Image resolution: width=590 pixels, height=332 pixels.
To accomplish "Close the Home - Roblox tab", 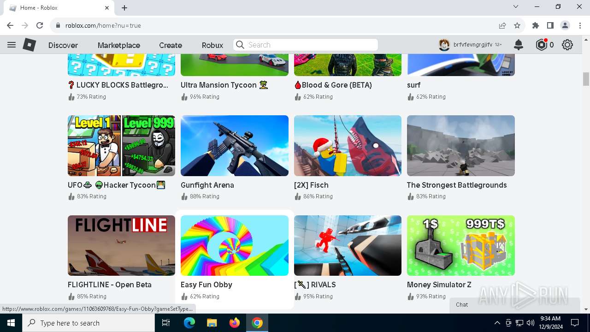I will 107,8.
